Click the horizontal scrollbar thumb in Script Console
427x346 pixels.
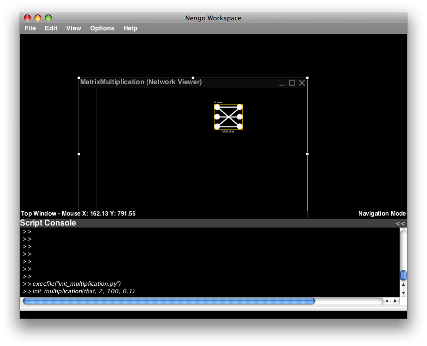(x=169, y=301)
